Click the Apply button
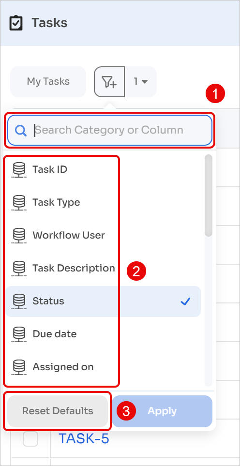 (x=162, y=411)
